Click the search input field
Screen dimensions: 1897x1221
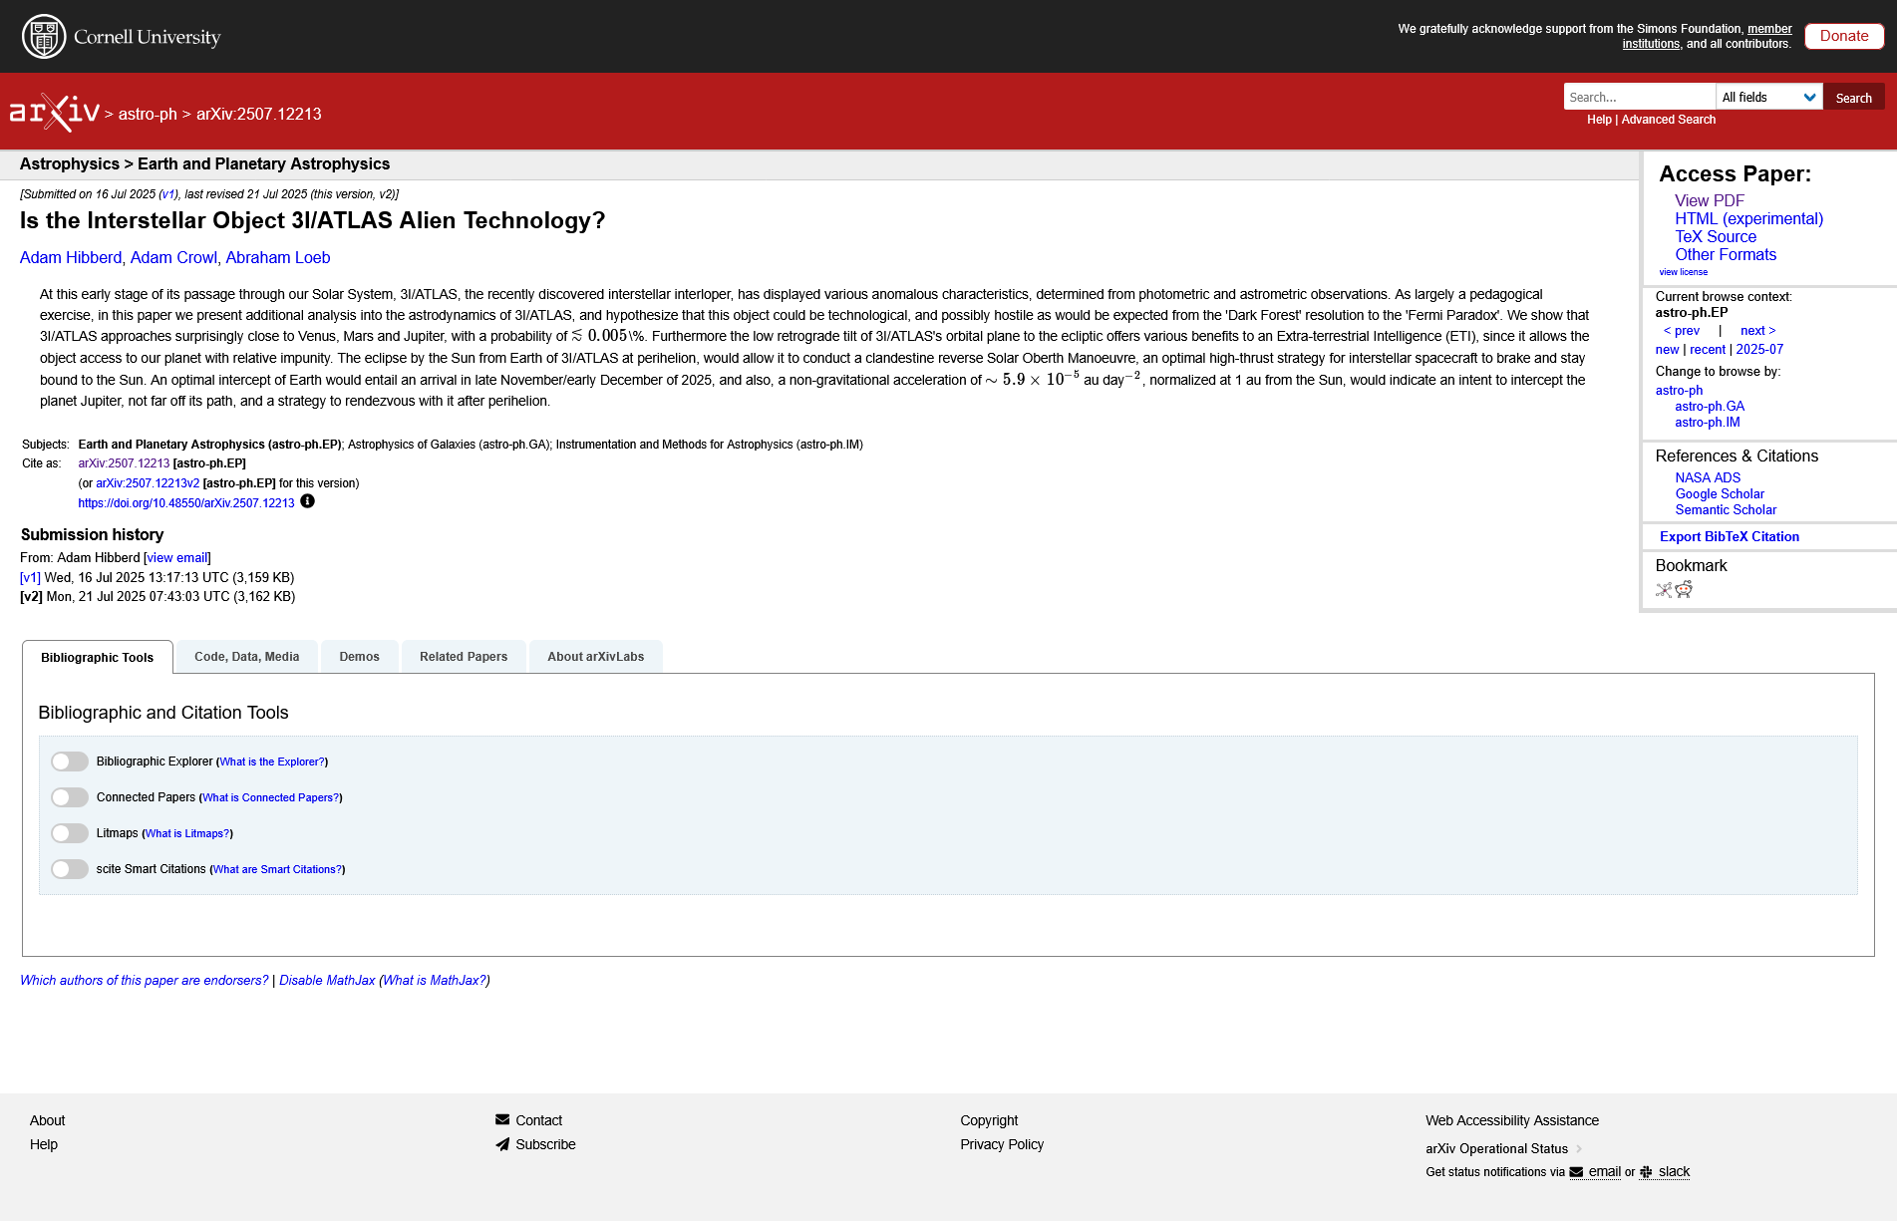point(1640,97)
